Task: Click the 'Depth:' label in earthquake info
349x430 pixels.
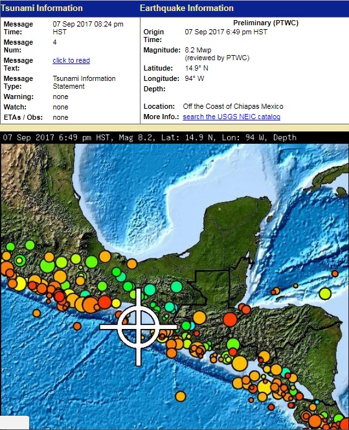Action: 154,89
